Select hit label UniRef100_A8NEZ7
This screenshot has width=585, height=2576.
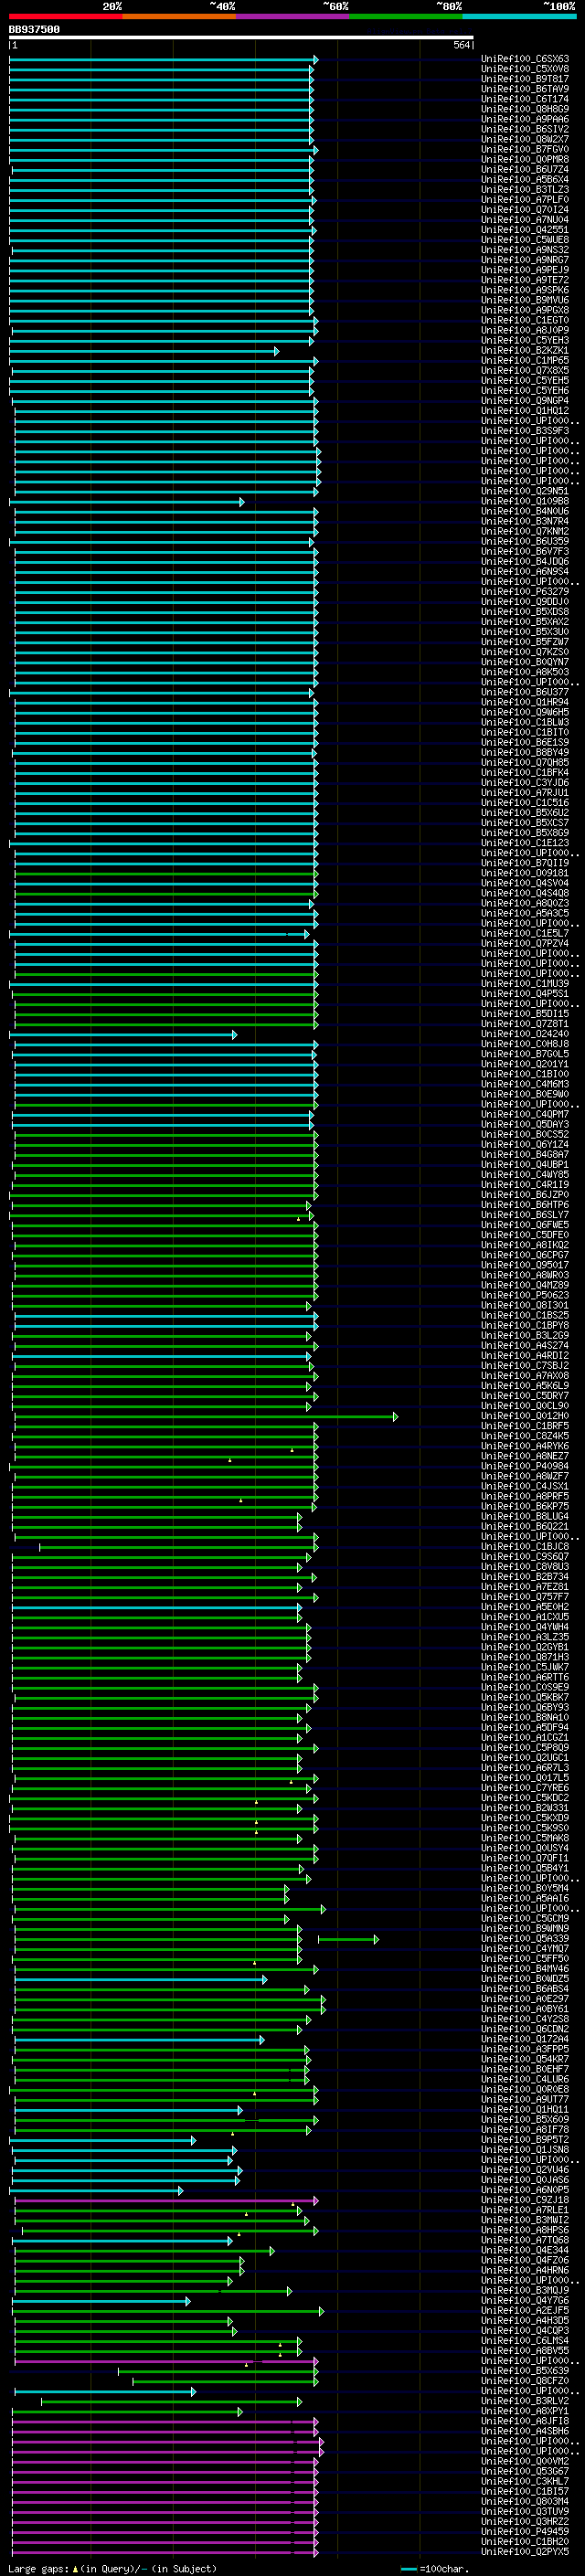click(x=525, y=1456)
